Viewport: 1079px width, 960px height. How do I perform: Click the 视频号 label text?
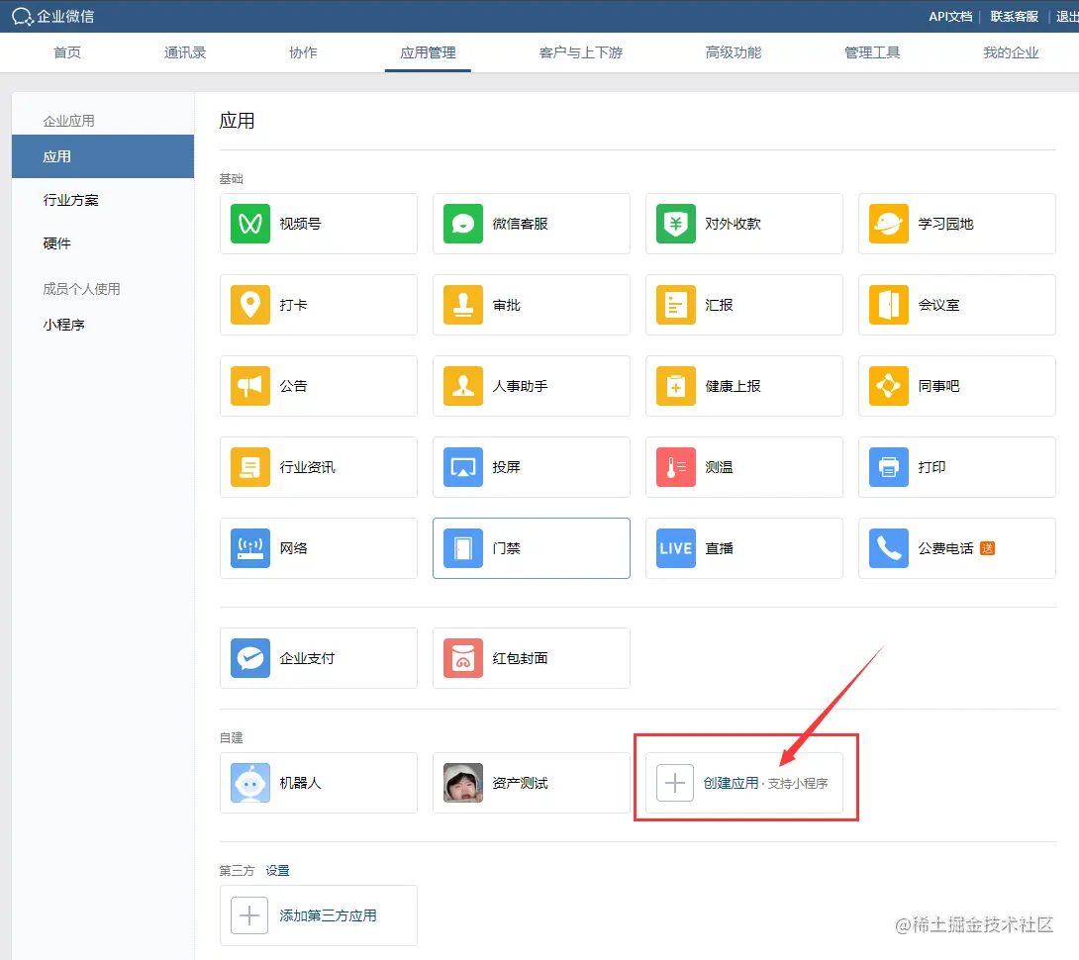[300, 224]
